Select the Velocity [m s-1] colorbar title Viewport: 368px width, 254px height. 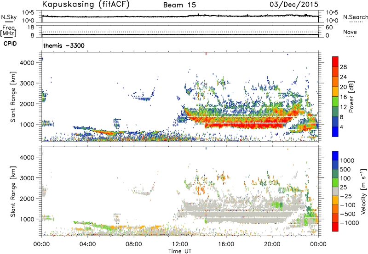click(x=363, y=191)
